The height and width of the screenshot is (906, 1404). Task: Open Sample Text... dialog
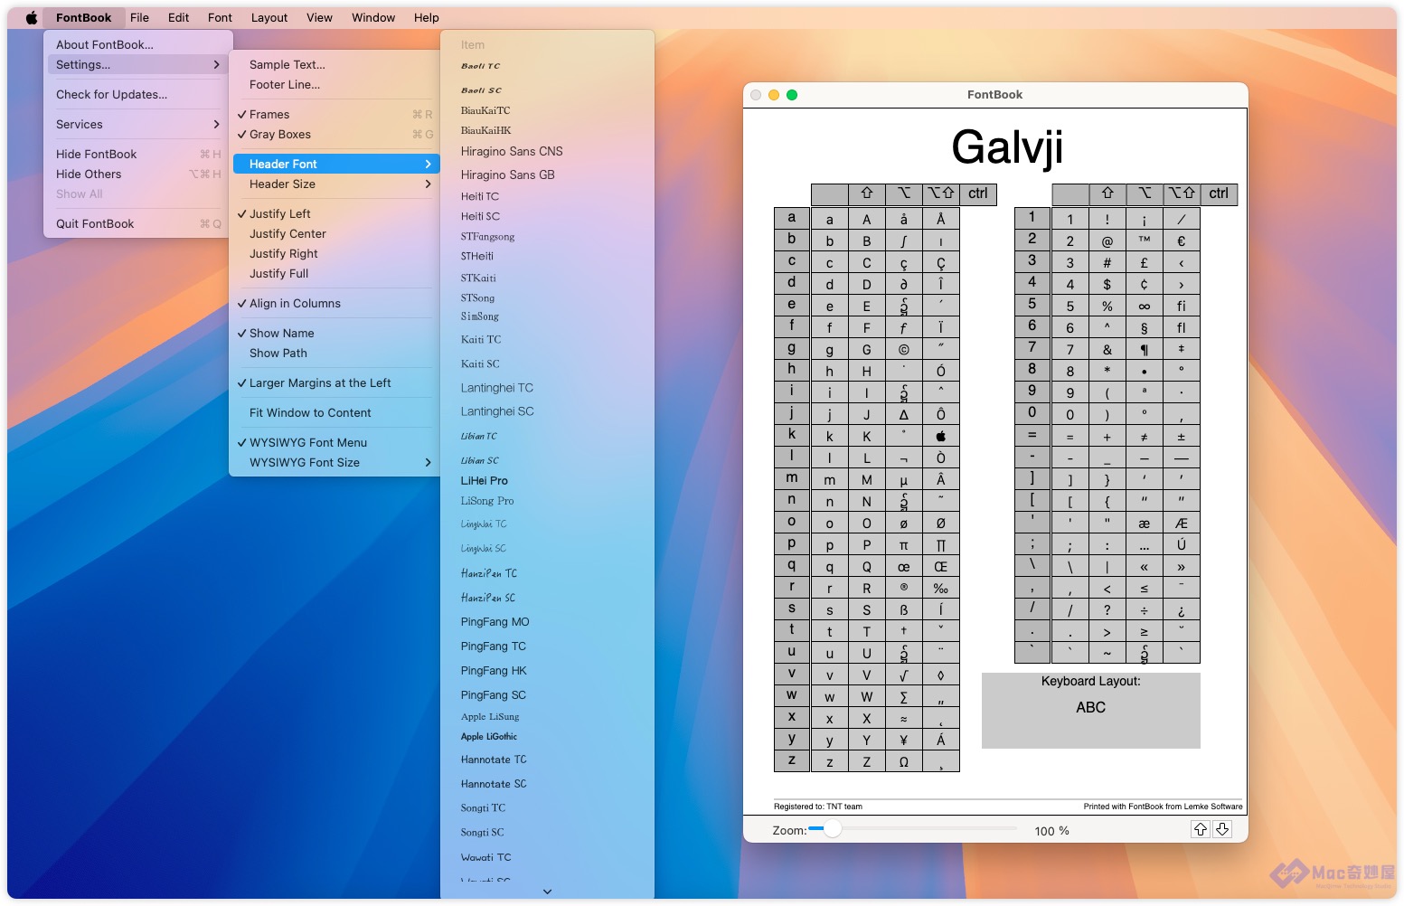click(335, 64)
